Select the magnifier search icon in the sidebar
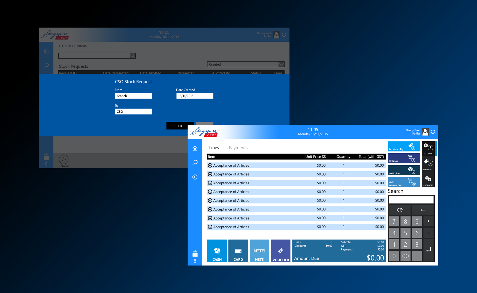Screen dimensions: 477x293 195,163
